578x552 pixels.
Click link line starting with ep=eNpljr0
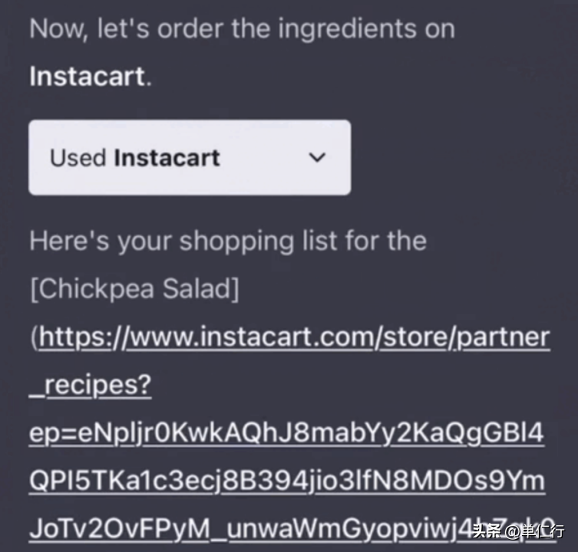click(286, 432)
